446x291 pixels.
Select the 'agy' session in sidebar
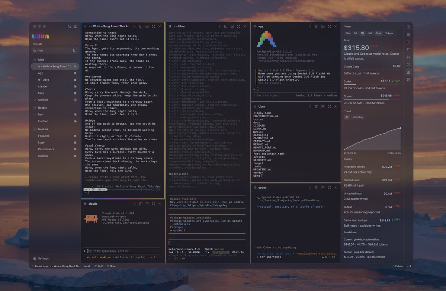pos(55,73)
